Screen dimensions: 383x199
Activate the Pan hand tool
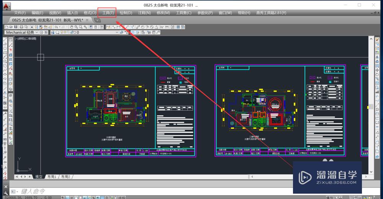click(72, 27)
